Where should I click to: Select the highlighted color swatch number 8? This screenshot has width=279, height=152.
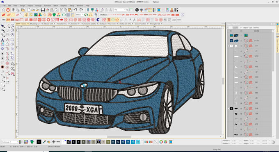(98, 142)
